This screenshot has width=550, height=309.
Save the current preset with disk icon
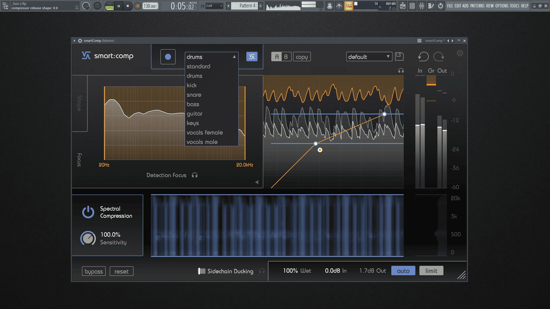[x=399, y=56]
